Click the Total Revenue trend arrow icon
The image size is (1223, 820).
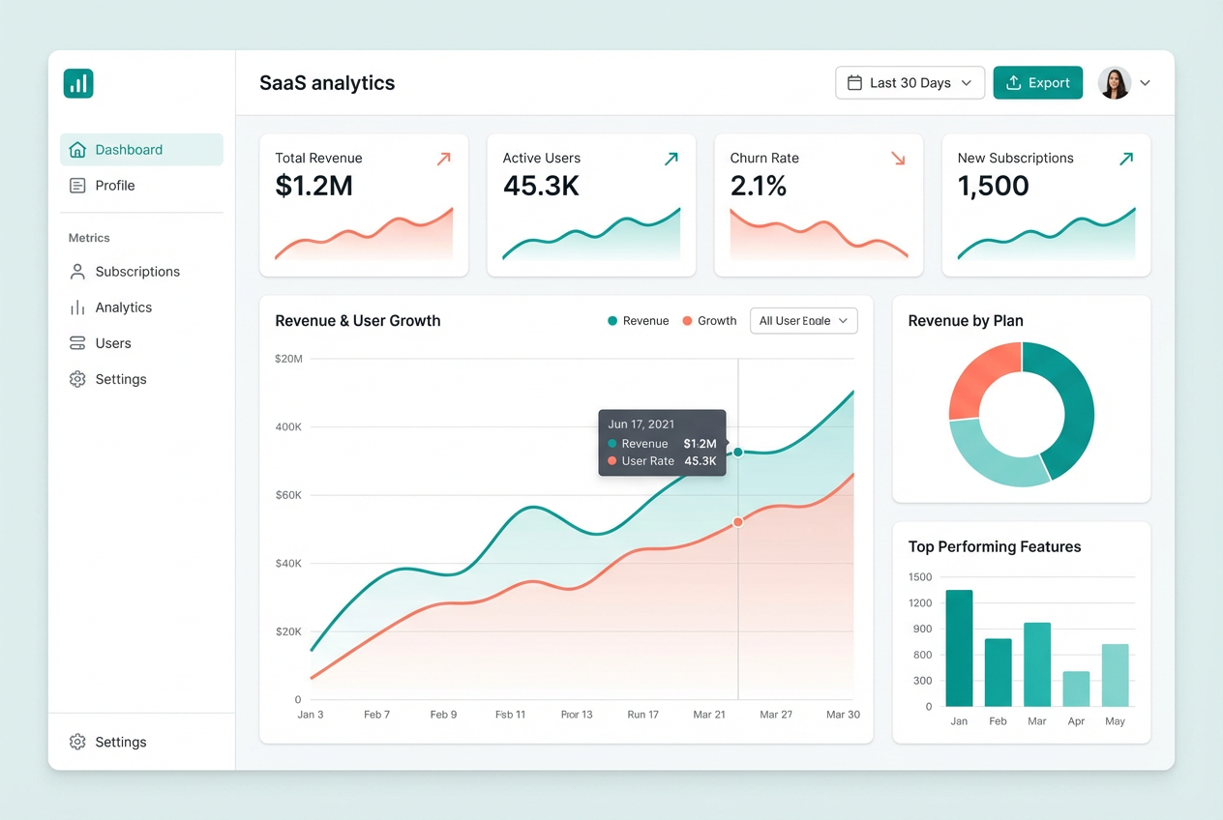pos(443,159)
